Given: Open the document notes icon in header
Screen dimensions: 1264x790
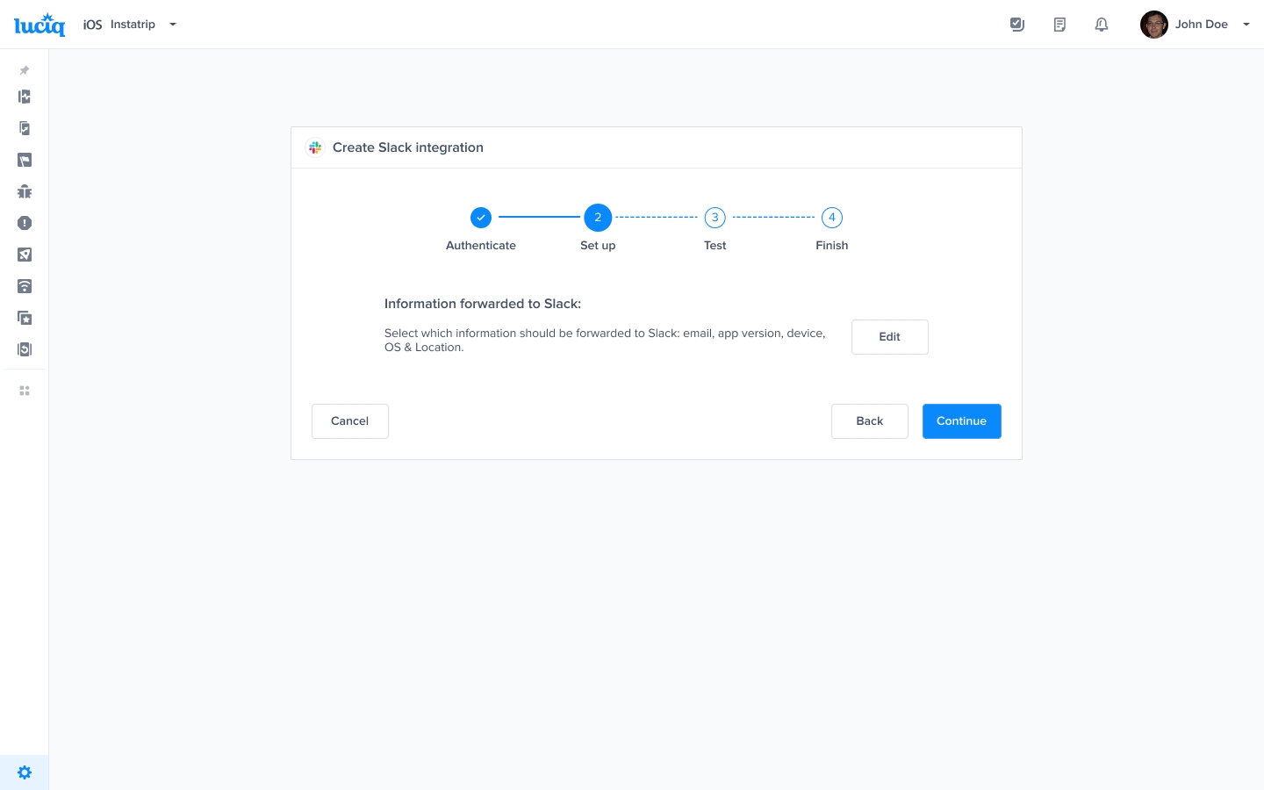Looking at the screenshot, I should 1059,25.
